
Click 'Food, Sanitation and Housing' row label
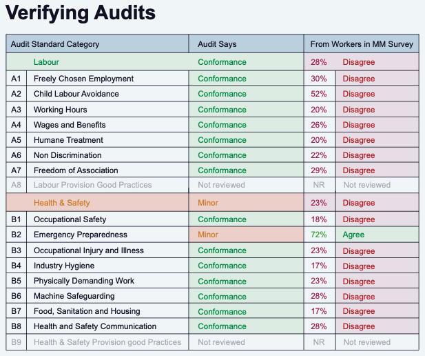coord(87,311)
